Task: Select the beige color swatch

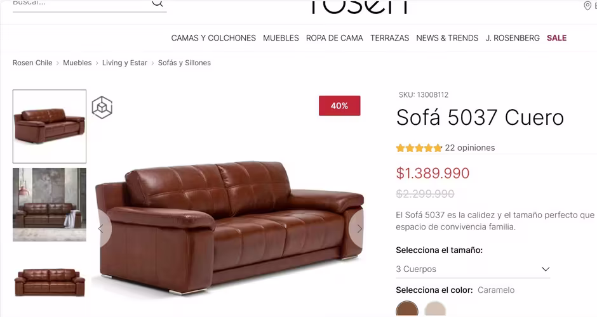Action: 435,309
